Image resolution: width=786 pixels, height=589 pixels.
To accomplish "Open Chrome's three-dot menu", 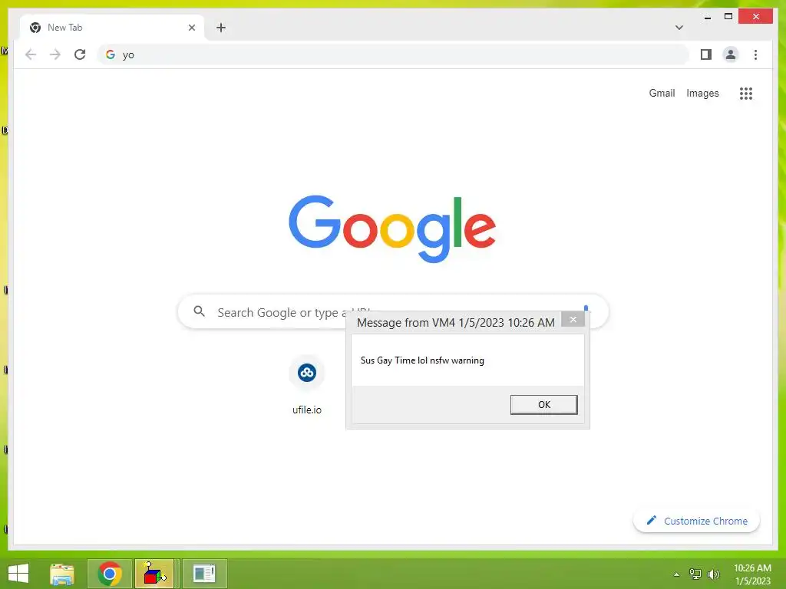I will coord(755,54).
